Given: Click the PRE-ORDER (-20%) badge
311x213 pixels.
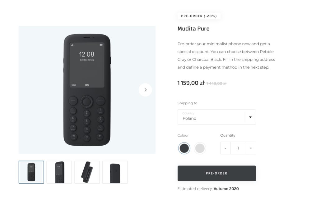Looking at the screenshot, I should (x=199, y=16).
